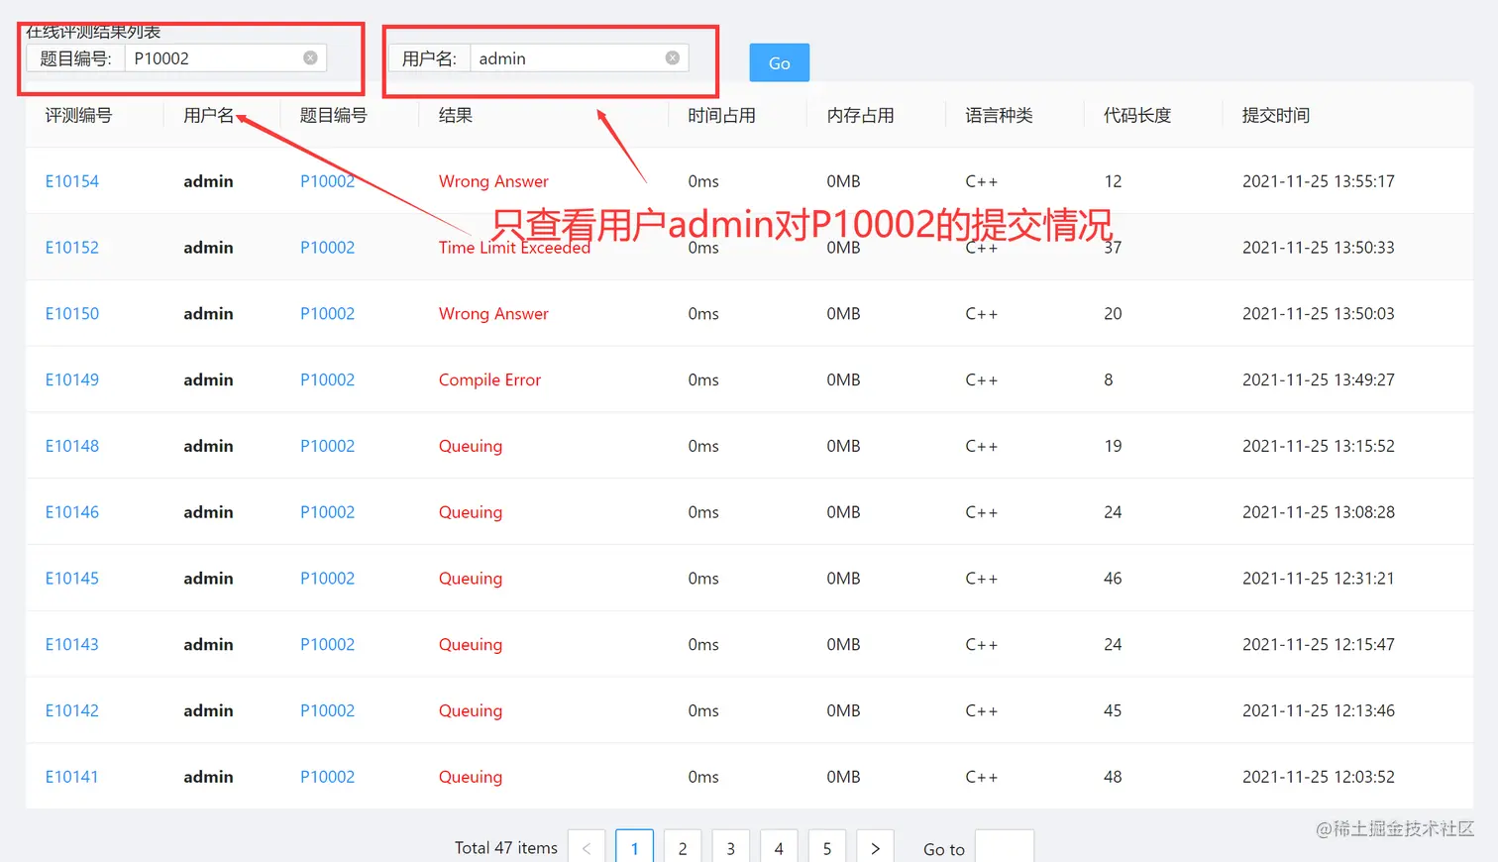Viewport: 1498px width, 862px height.
Task: Open submission E10145
Action: point(72,579)
